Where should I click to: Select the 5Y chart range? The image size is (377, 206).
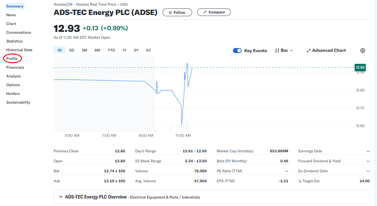tap(136, 50)
